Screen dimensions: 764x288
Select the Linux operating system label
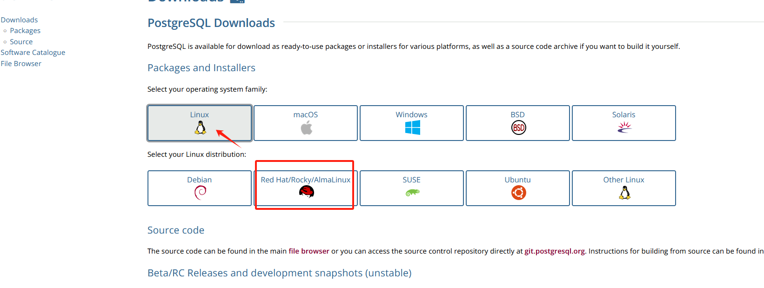[199, 114]
